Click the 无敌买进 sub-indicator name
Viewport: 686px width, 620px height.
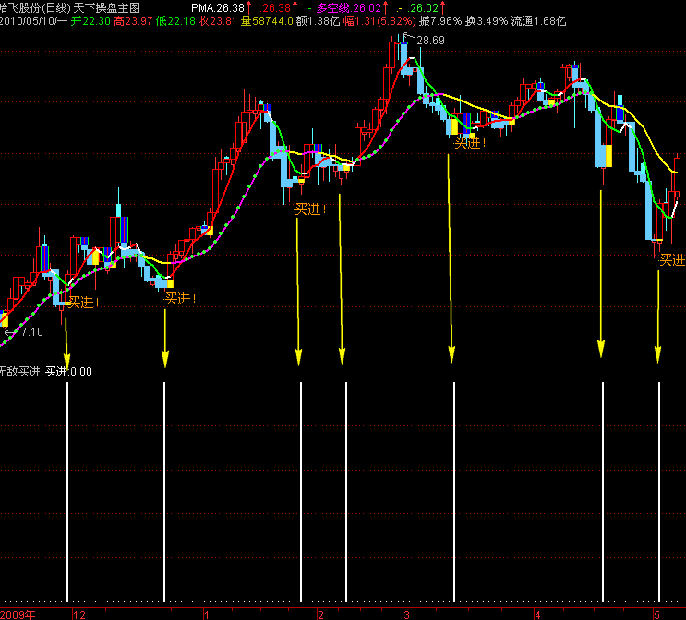click(20, 372)
